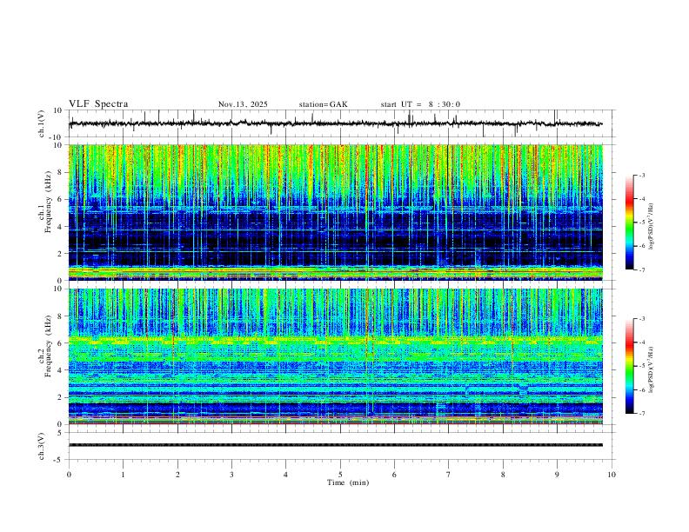This screenshot has height=532, width=689.
Task: Click inside the ch.2 spectrogram plot
Action: click(335, 356)
